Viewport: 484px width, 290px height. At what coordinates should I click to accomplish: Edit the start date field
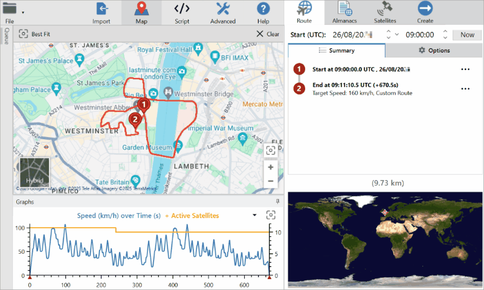pyautogui.click(x=352, y=34)
